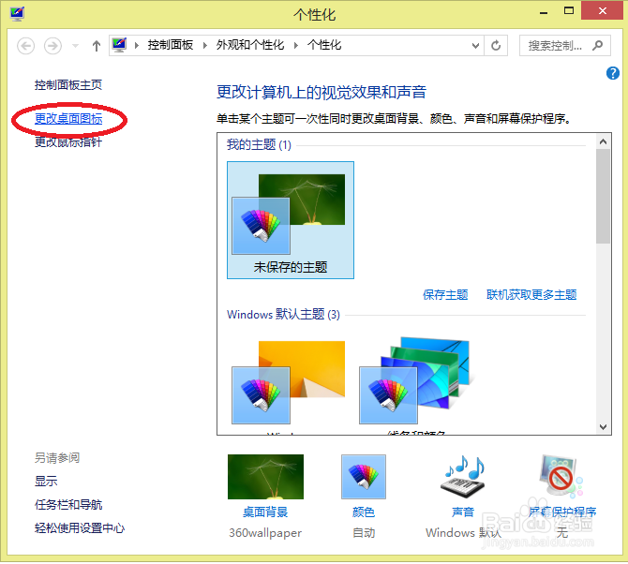Expand the arrow before 控制面板 breadcrumb
Viewport: 628px width, 564px height.
pyautogui.click(x=137, y=45)
